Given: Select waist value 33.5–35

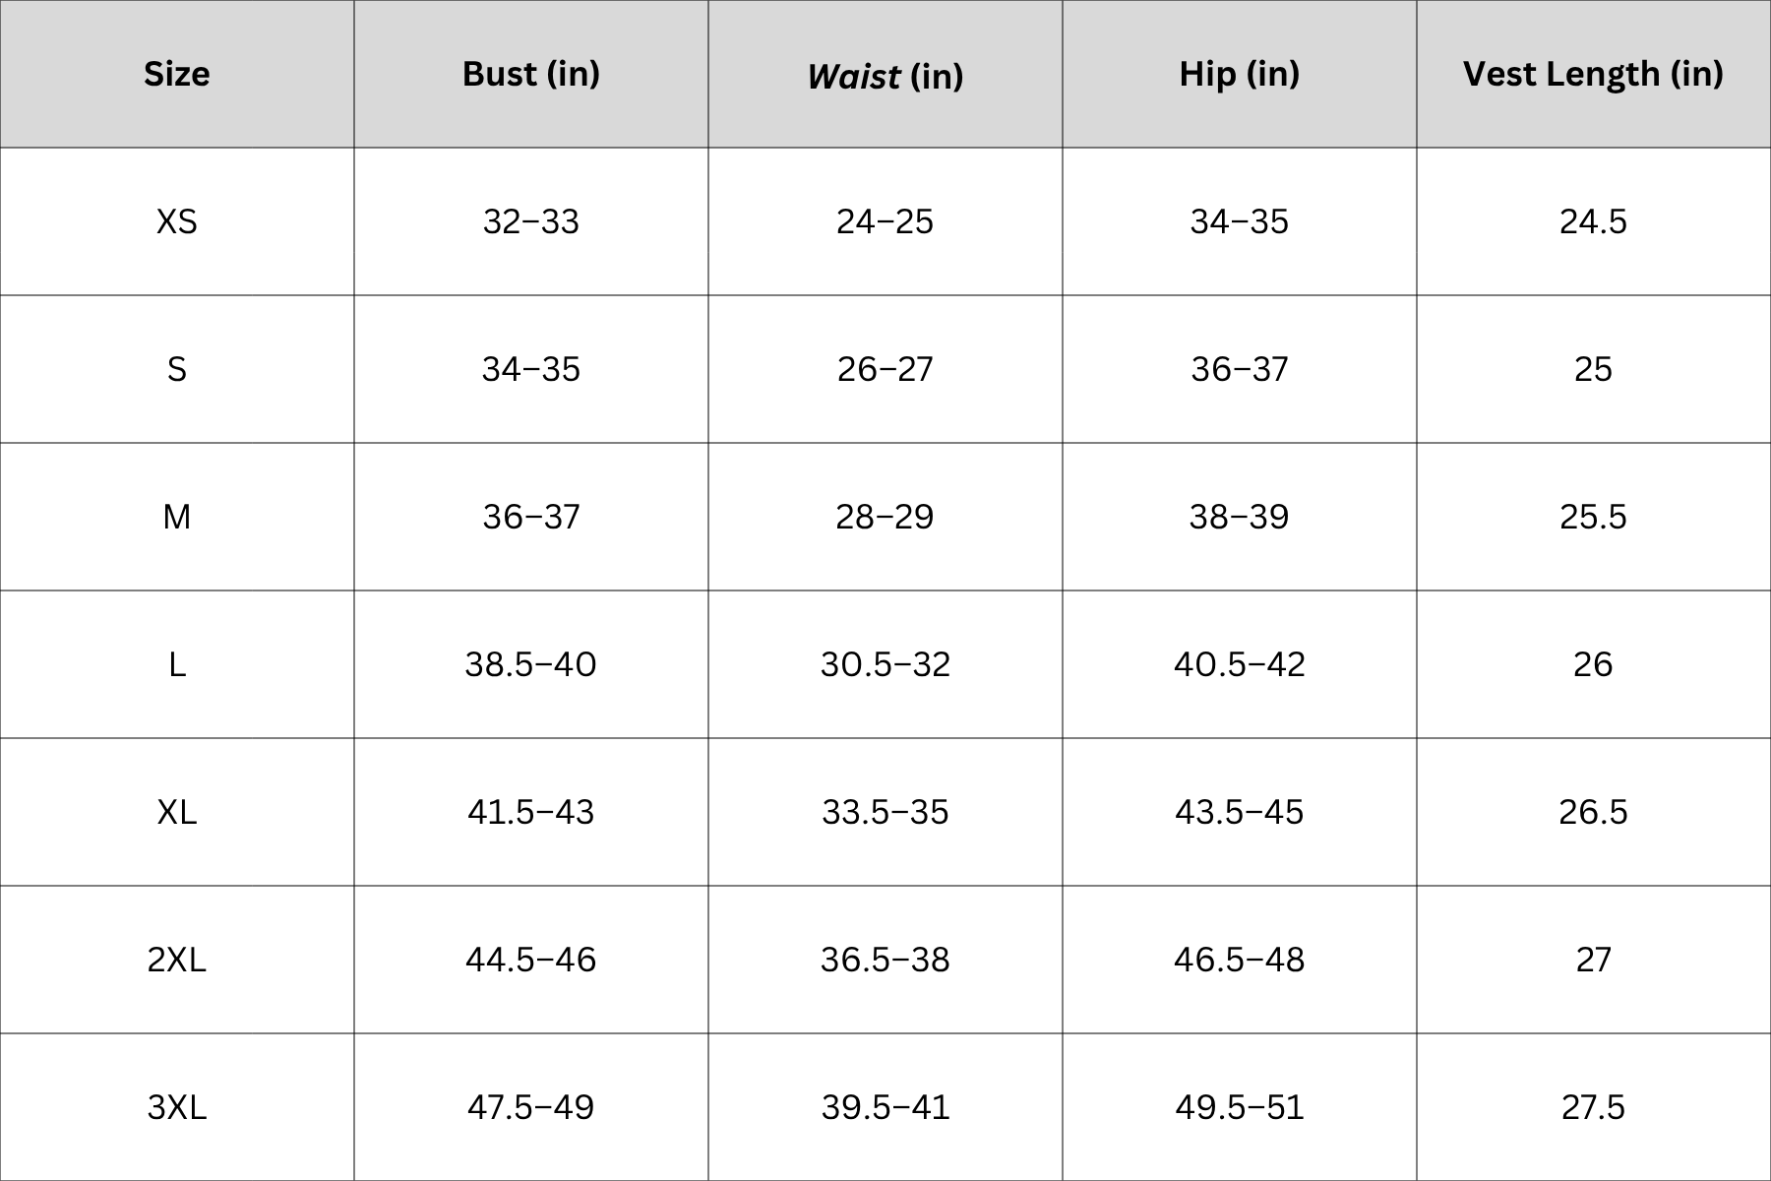Looking at the screenshot, I should (885, 812).
